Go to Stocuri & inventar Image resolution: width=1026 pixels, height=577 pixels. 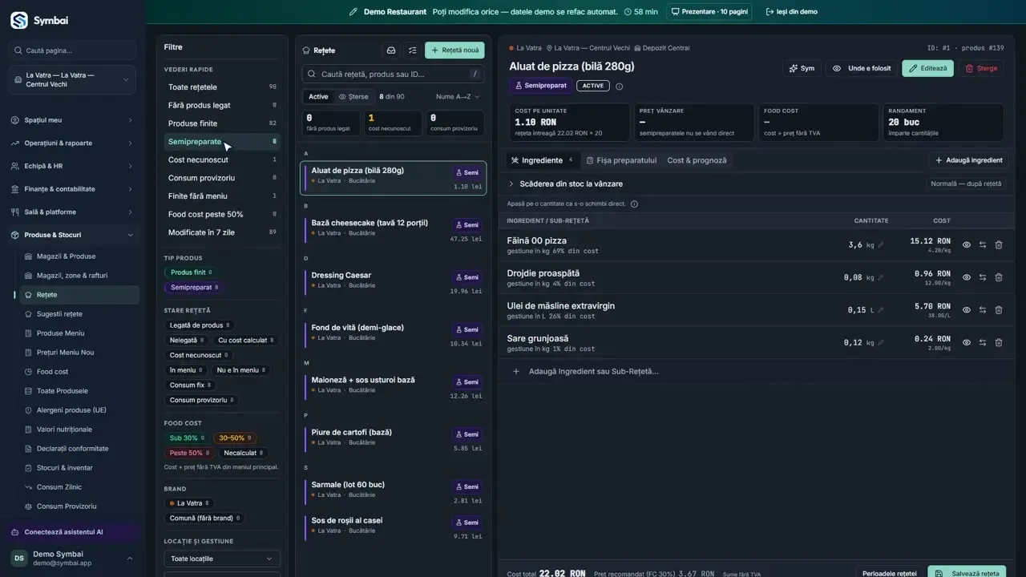pyautogui.click(x=64, y=468)
